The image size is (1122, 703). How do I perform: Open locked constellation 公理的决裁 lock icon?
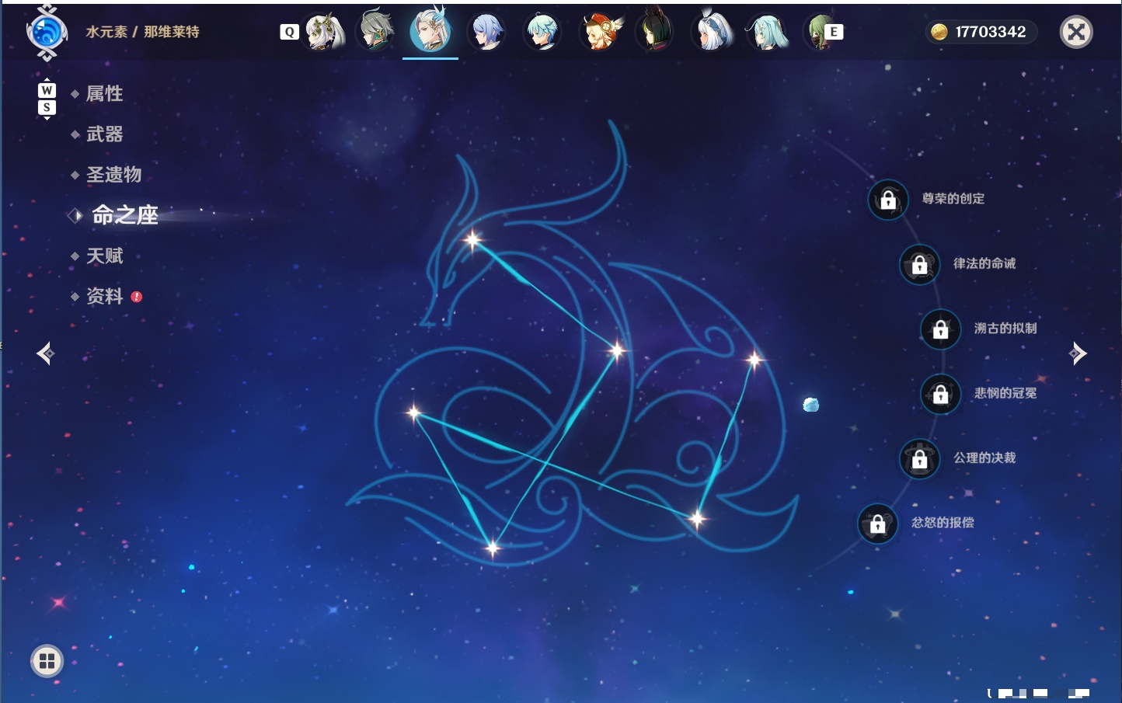click(919, 458)
